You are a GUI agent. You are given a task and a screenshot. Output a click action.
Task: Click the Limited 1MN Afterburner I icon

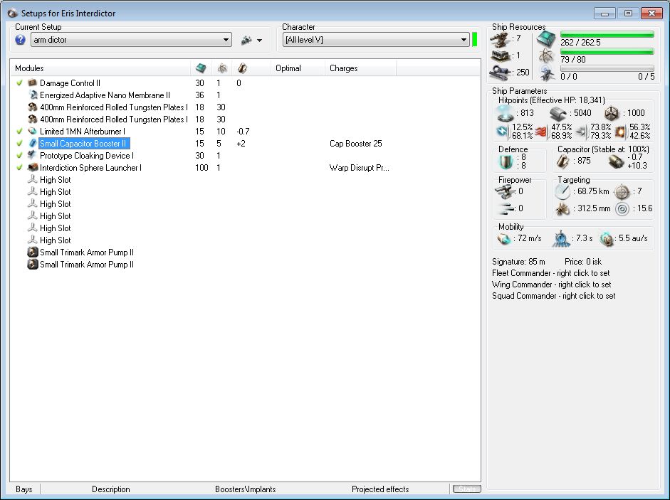point(33,131)
